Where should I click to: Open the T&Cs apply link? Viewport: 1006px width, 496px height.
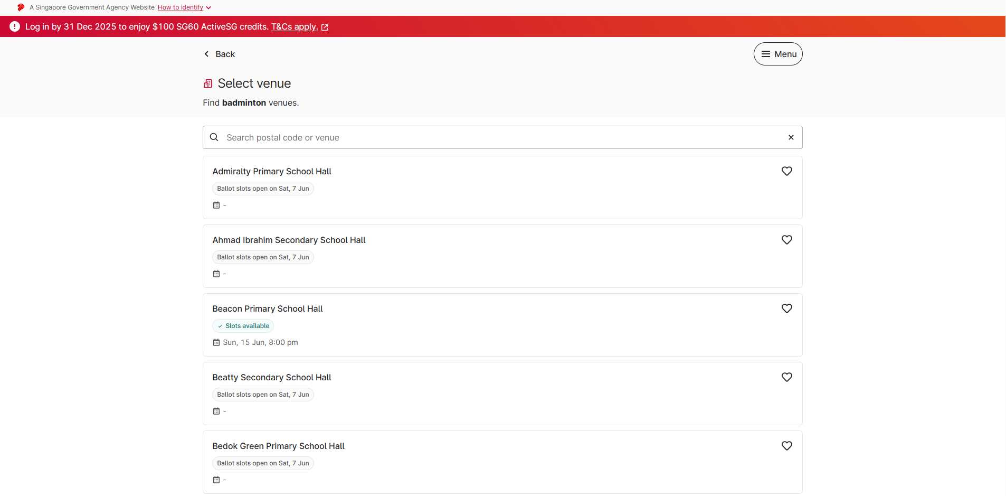(x=294, y=27)
